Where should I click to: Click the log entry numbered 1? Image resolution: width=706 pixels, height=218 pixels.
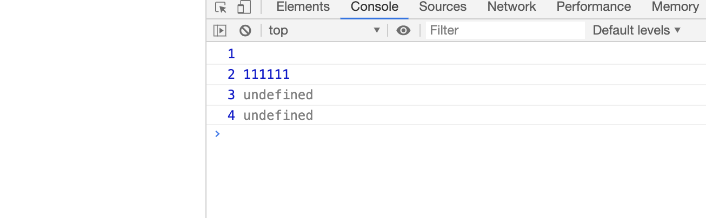456,54
